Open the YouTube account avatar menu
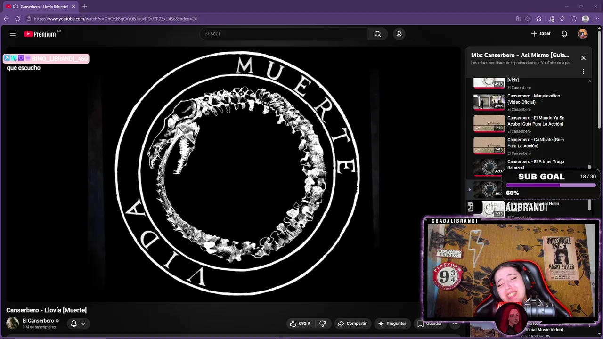The height and width of the screenshot is (339, 603). 583,34
